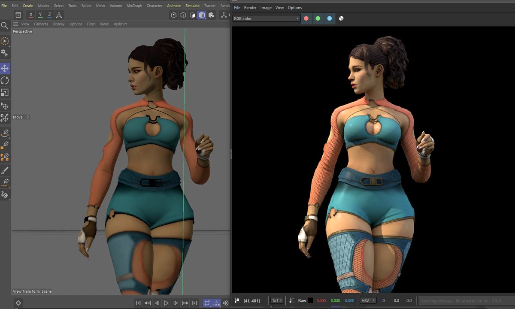Click the Picture Viewer histogram curve icon

pyautogui.click(x=292, y=300)
